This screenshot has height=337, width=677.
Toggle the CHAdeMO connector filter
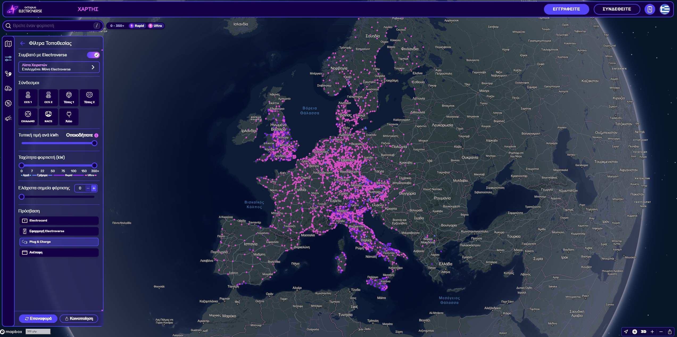pyautogui.click(x=28, y=117)
